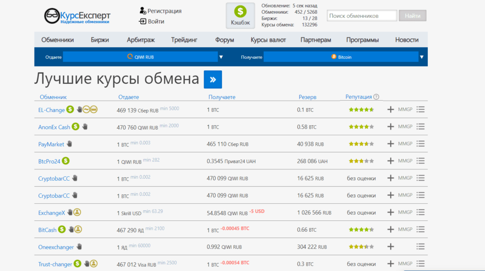Click the user badge icon next to ExchangeX
Image resolution: width=485 pixels, height=271 pixels.
click(77, 212)
